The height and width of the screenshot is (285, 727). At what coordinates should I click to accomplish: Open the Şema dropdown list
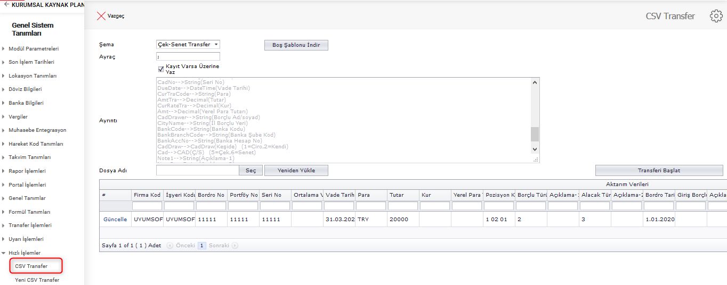[x=188, y=45]
